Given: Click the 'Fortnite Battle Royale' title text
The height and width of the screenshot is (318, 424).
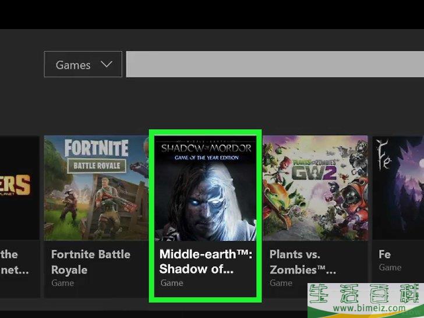Looking at the screenshot, I should click(91, 262).
